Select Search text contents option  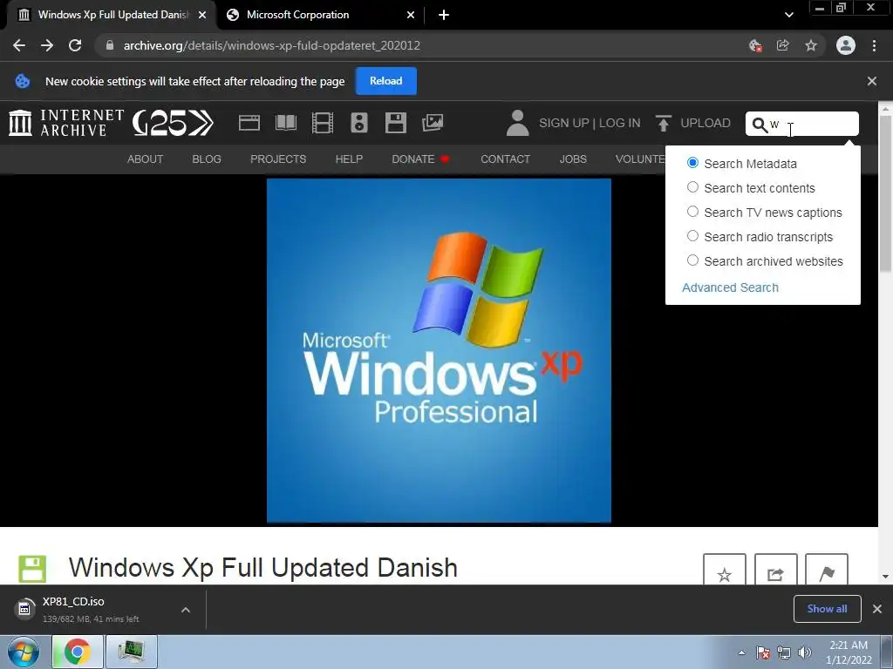click(x=692, y=187)
